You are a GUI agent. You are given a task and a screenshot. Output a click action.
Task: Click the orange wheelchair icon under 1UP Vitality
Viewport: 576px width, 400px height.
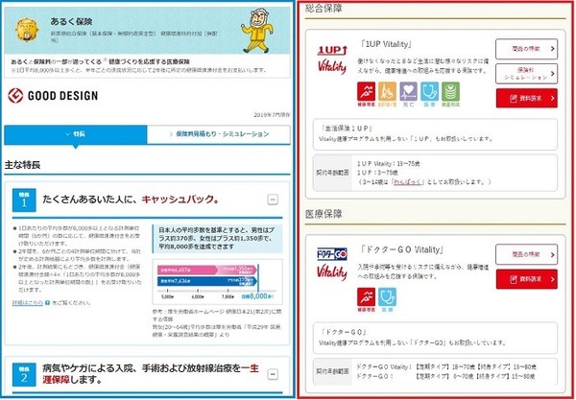[x=387, y=91]
